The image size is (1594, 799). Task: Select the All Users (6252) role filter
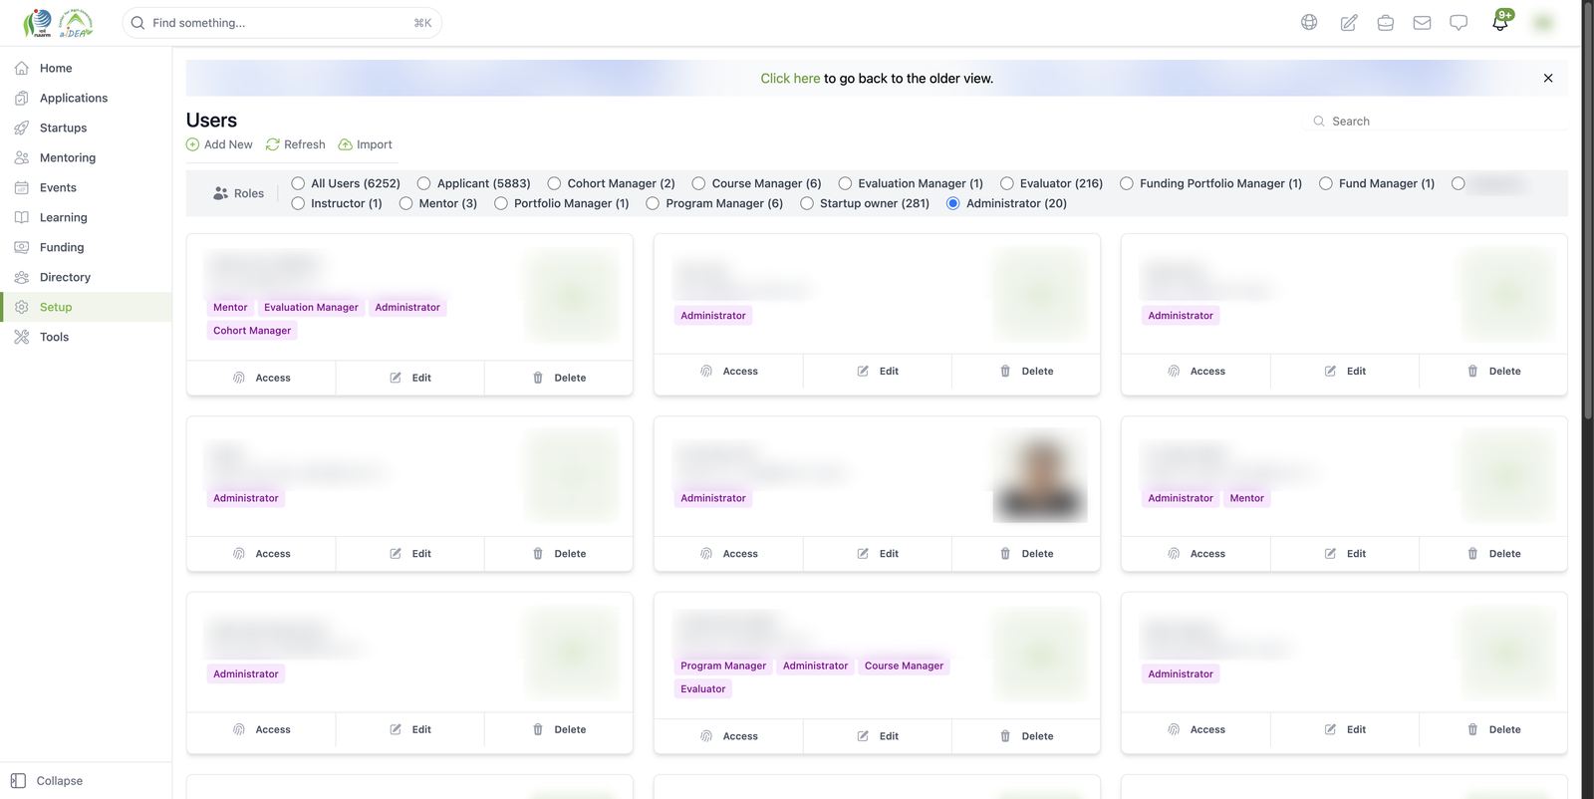(x=298, y=183)
